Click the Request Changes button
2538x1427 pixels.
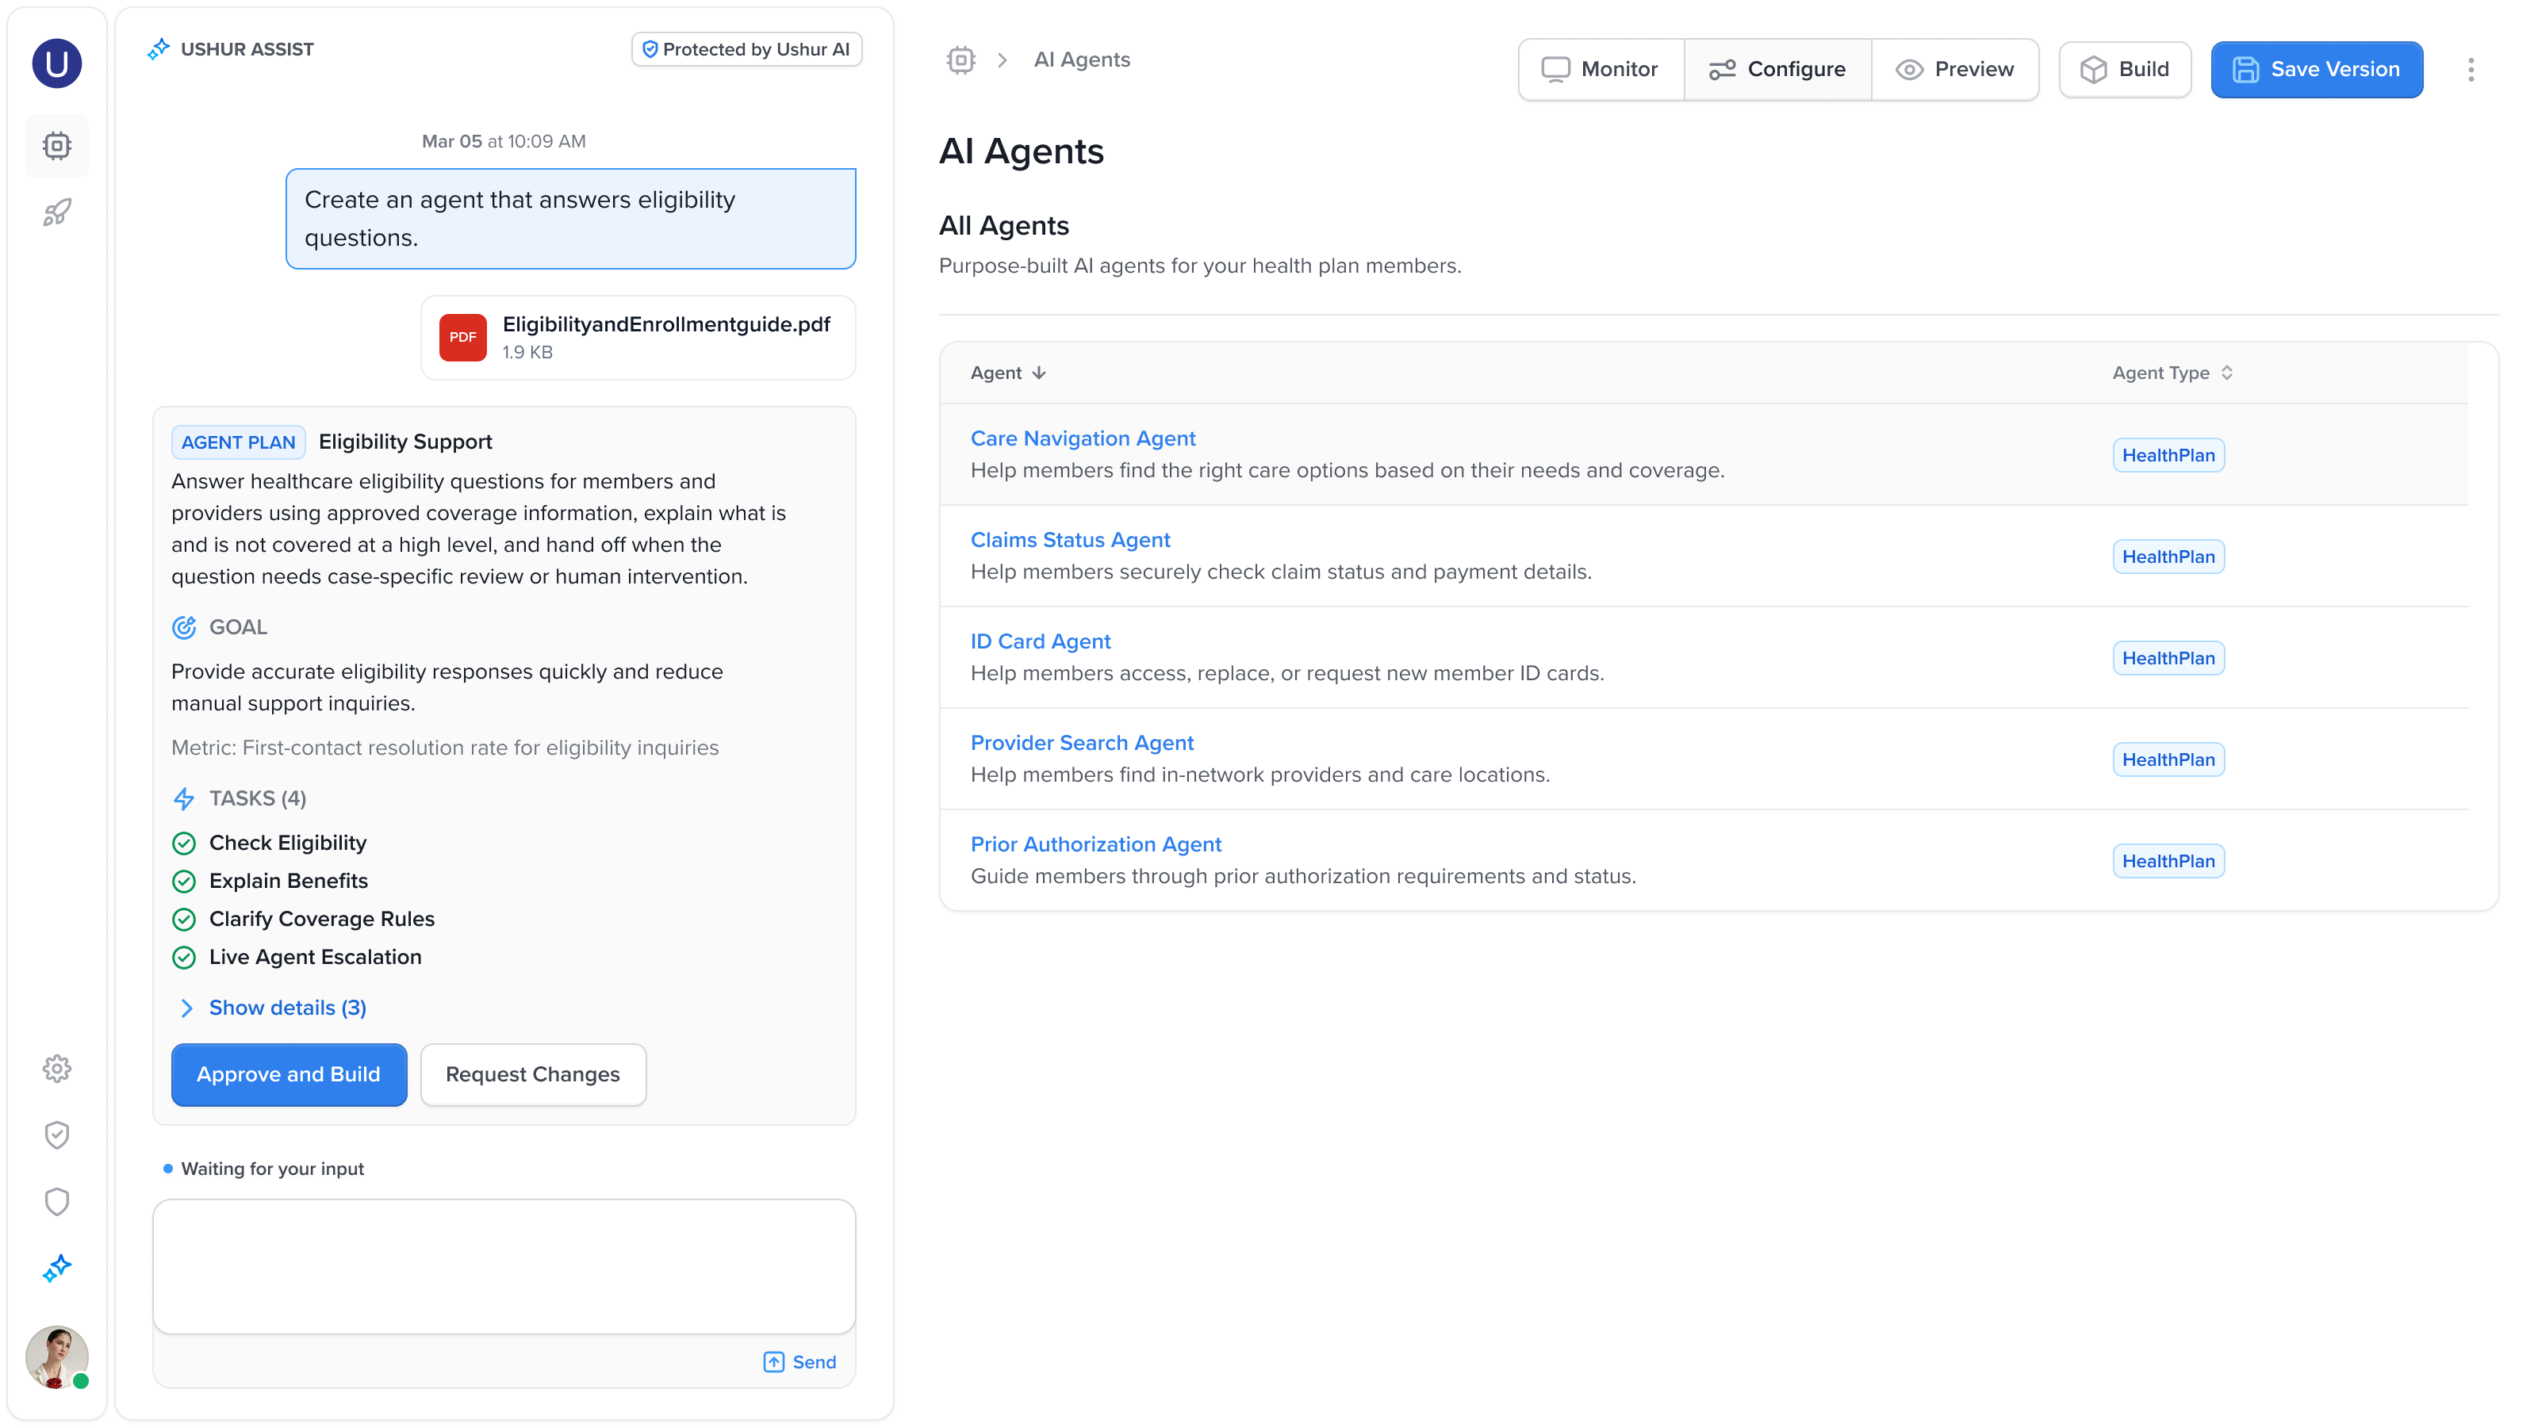(x=533, y=1074)
